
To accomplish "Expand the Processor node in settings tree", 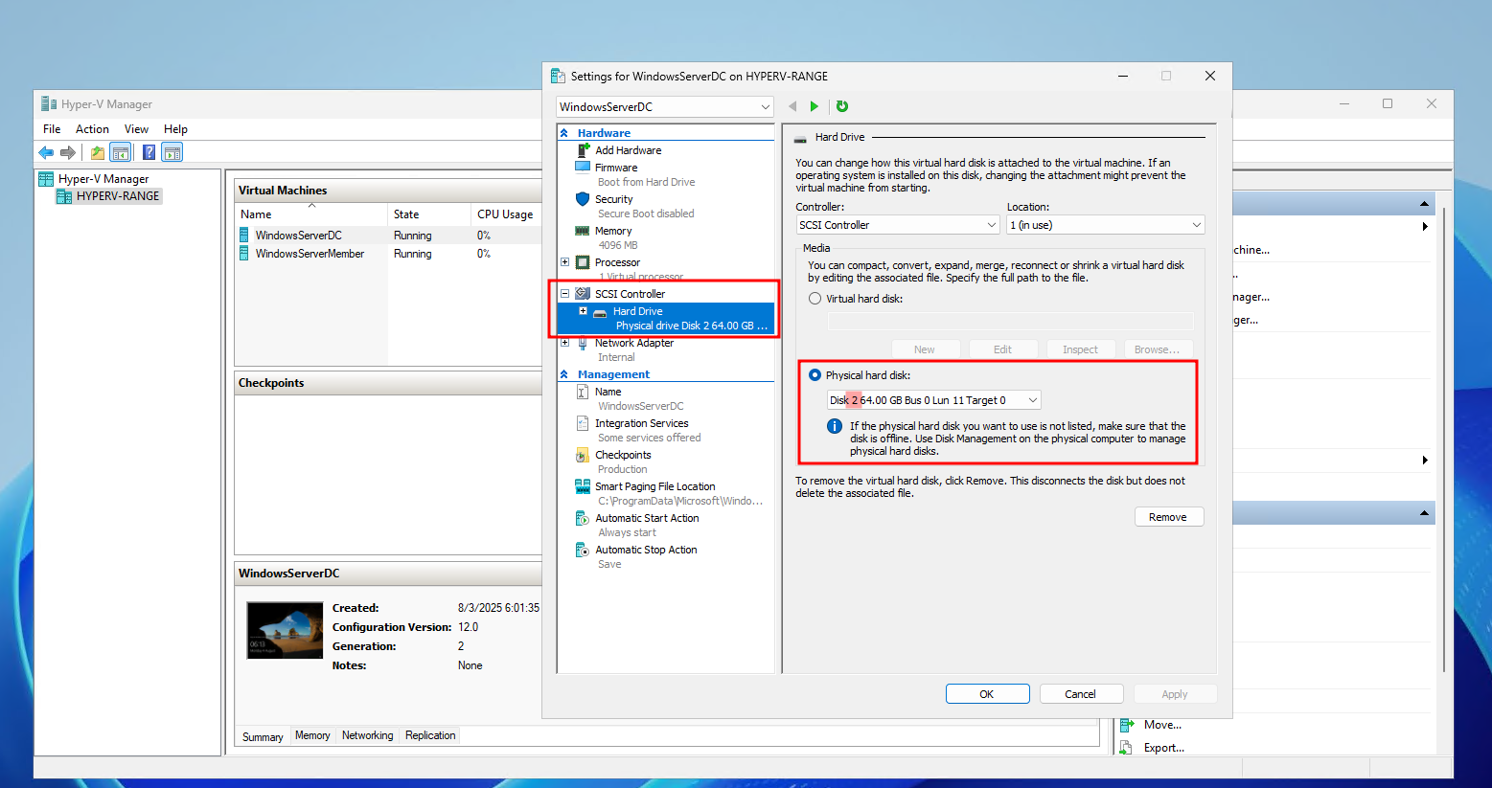I will point(564,262).
